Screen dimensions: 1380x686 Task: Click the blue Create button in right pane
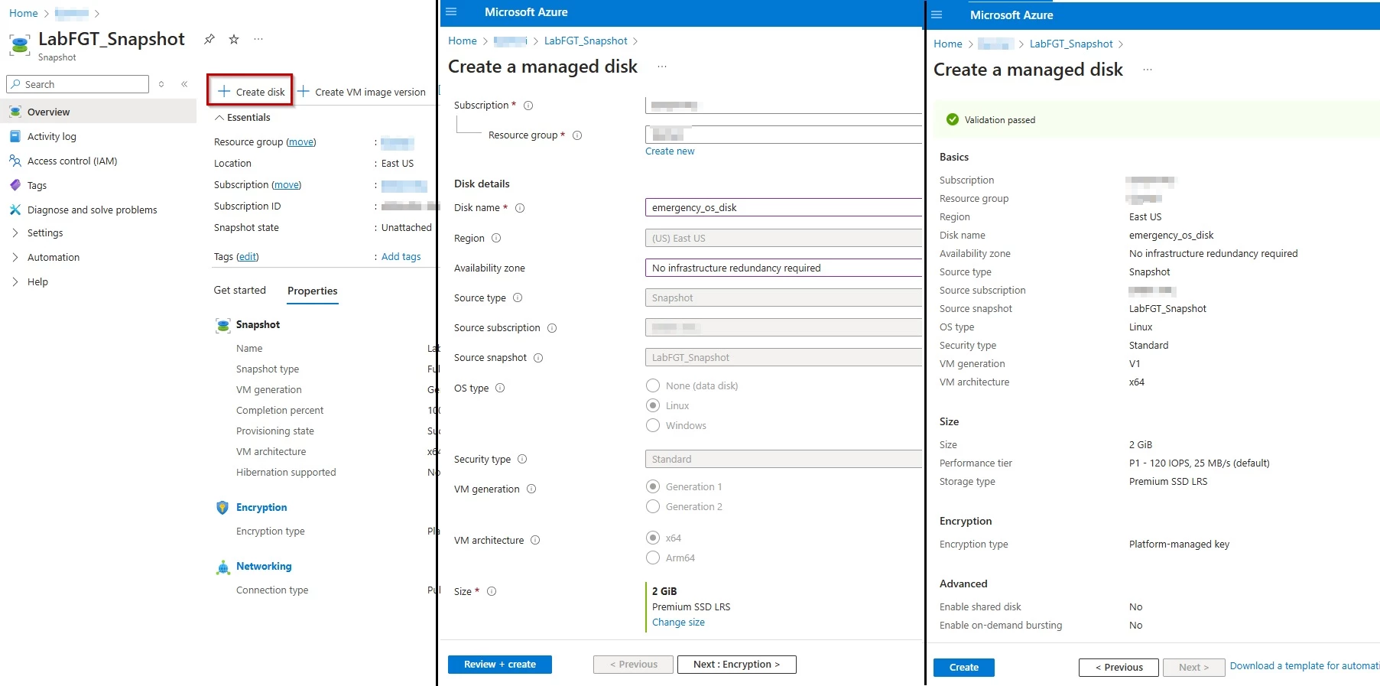964,668
